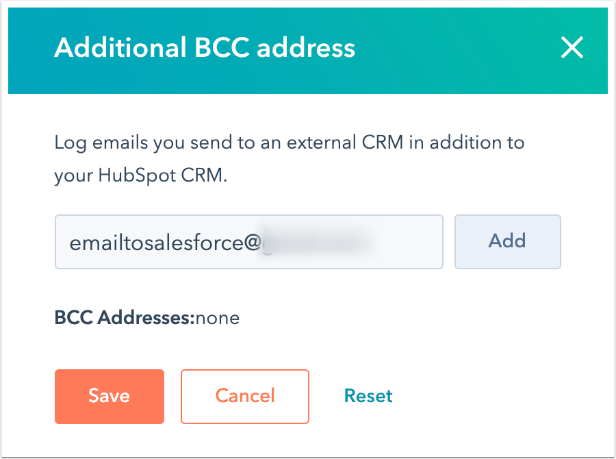This screenshot has height=459, width=616.
Task: Click the teal gradient header banner
Action: click(308, 50)
